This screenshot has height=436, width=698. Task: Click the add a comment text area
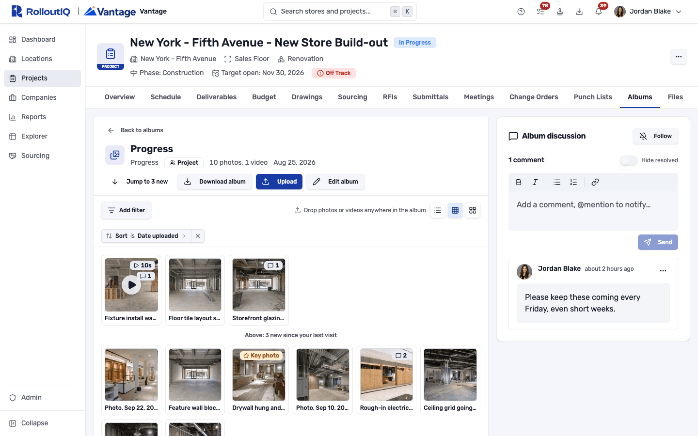(593, 211)
